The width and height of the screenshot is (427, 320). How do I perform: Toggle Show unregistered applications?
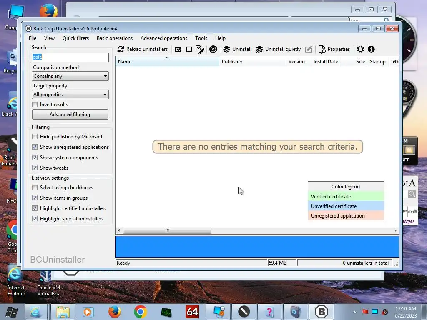click(35, 147)
